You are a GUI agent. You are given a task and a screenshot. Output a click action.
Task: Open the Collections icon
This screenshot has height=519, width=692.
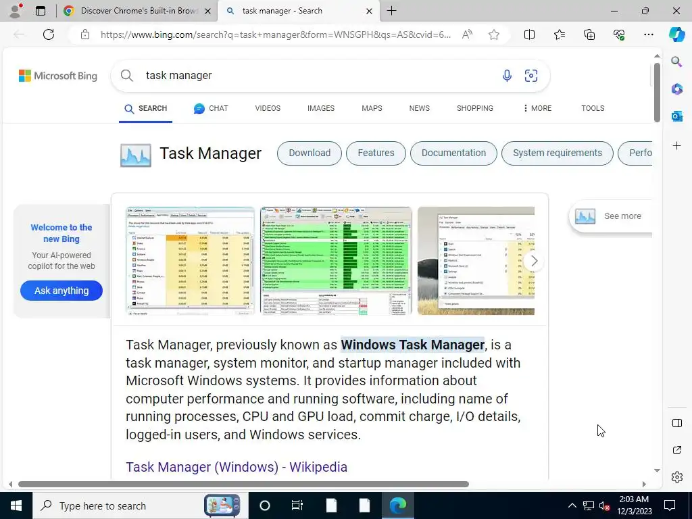coord(589,34)
